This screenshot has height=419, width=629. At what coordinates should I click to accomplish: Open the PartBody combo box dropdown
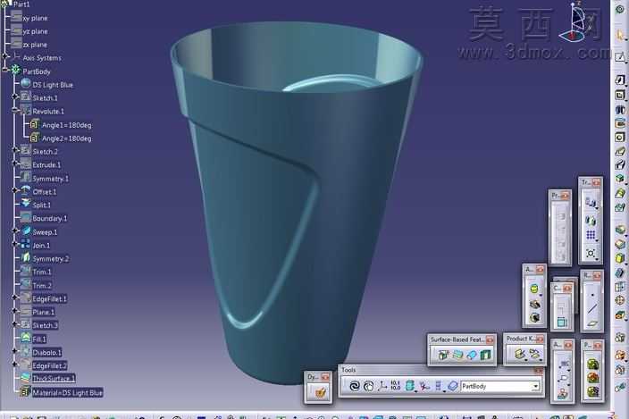pyautogui.click(x=535, y=387)
